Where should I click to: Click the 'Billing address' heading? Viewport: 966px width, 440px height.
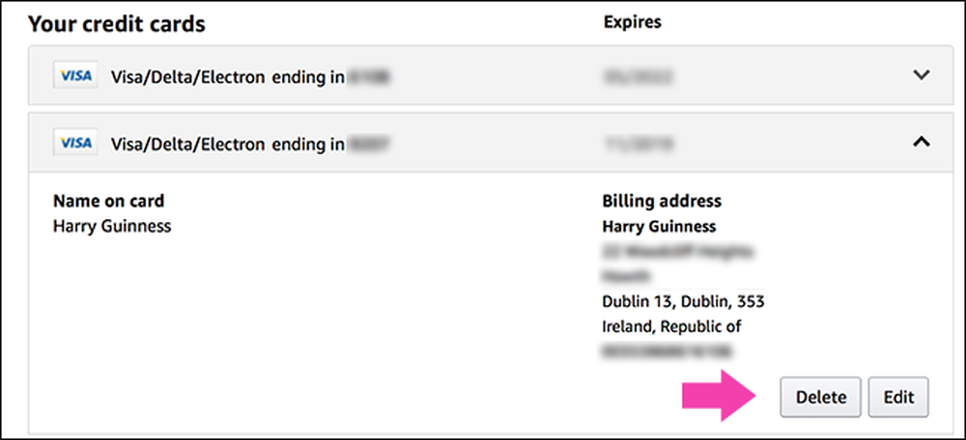(662, 201)
